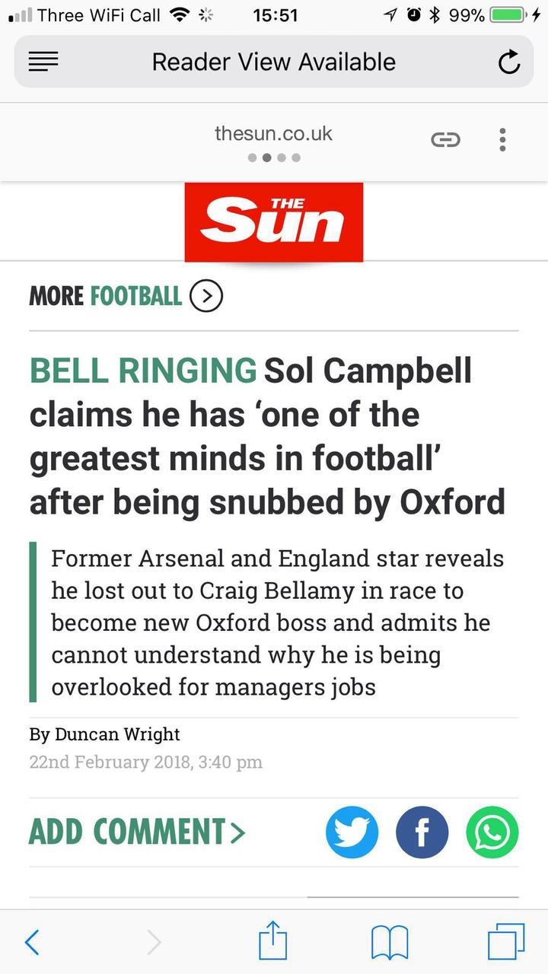
Task: Share the article on Twitter
Action: pyautogui.click(x=352, y=832)
